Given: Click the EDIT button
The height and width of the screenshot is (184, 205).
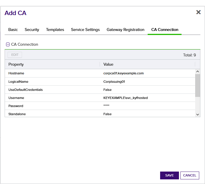Looking at the screenshot, I should (x=15, y=55).
